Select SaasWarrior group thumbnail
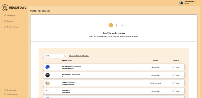 pos(47,91)
